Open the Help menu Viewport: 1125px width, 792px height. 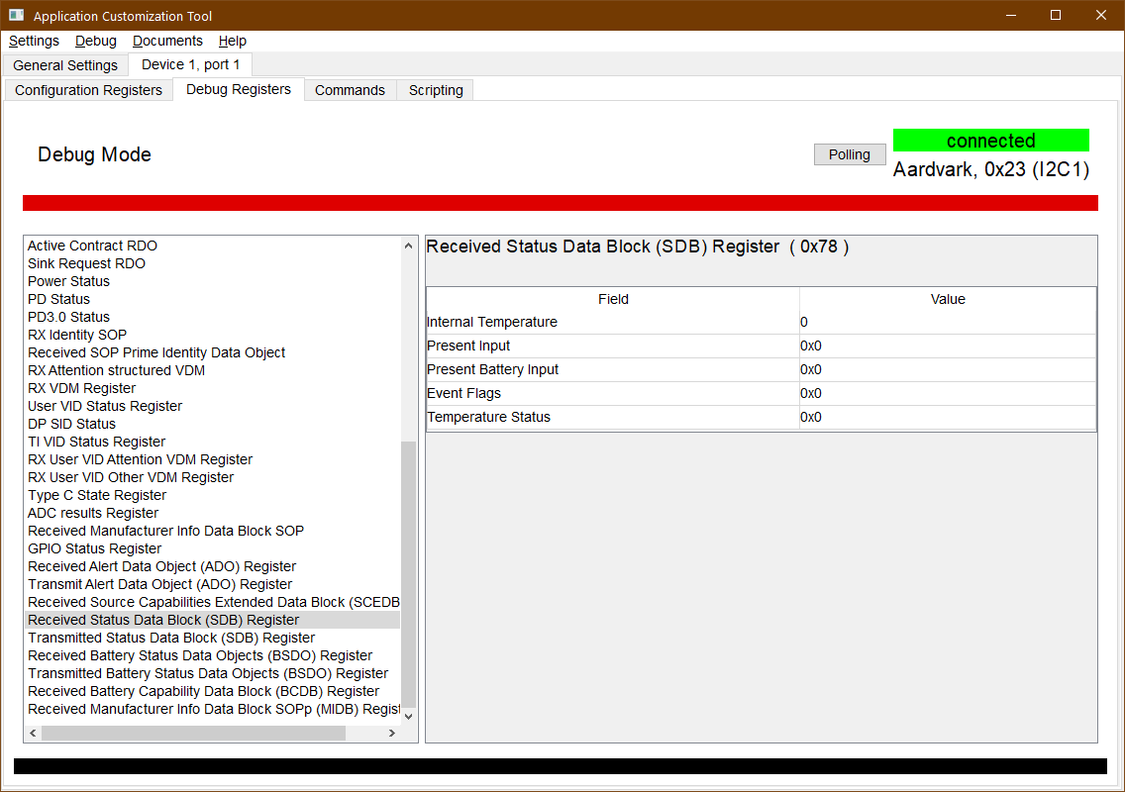[x=233, y=41]
